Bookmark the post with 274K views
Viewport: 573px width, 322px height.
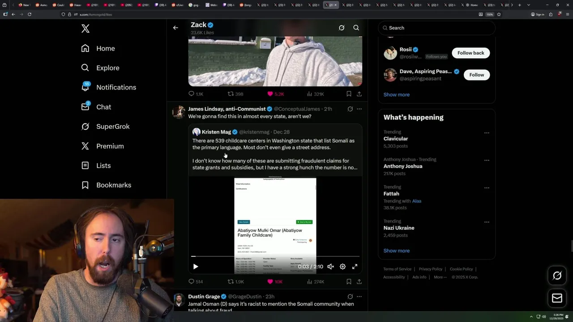click(349, 282)
